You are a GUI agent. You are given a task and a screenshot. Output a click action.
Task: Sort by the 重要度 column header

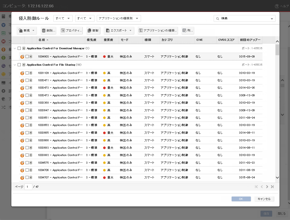pyautogui.click(x=108, y=40)
